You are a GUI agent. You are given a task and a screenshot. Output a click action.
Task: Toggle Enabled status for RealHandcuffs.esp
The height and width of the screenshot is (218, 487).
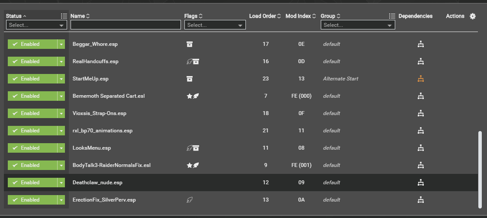pos(32,61)
